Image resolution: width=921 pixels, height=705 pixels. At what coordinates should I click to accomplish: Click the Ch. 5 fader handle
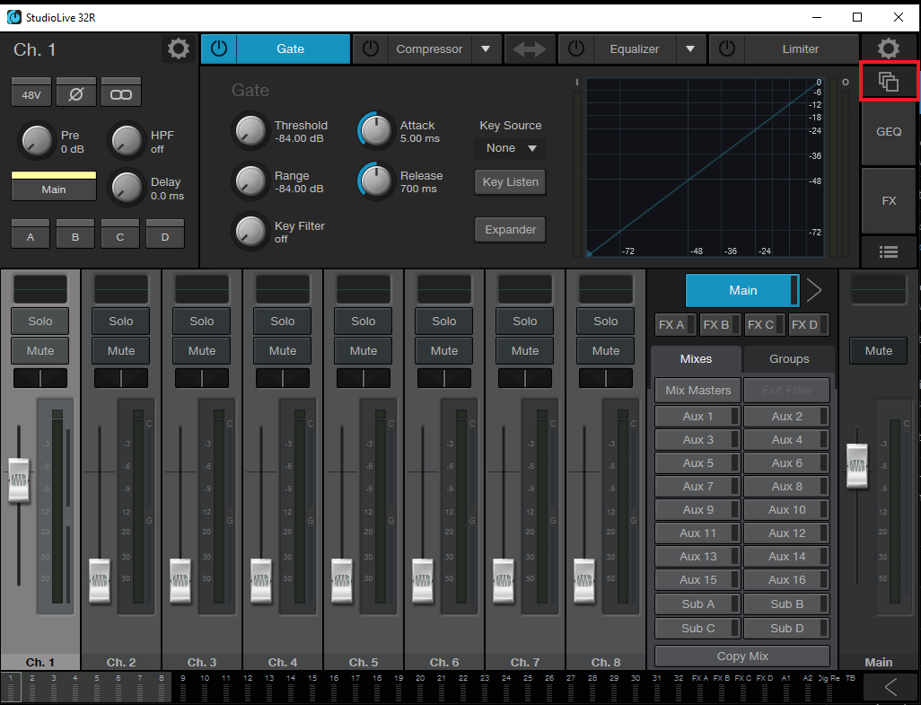342,580
